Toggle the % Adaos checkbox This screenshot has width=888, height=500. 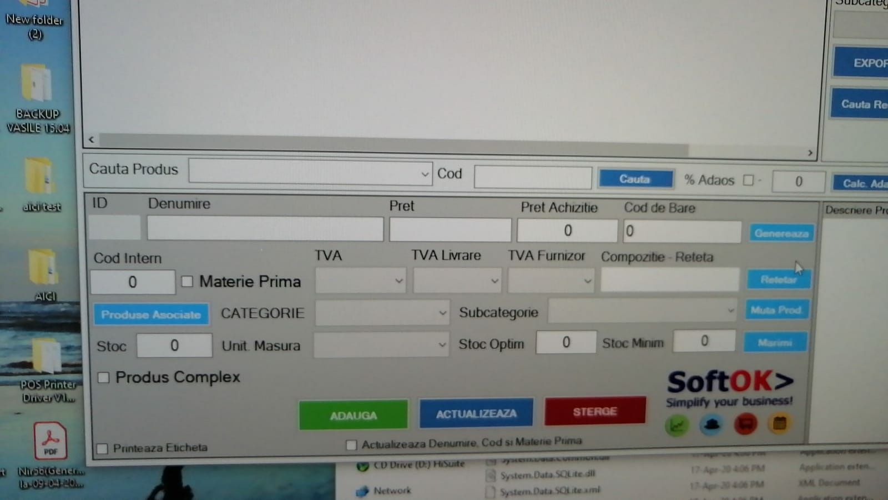(x=748, y=180)
